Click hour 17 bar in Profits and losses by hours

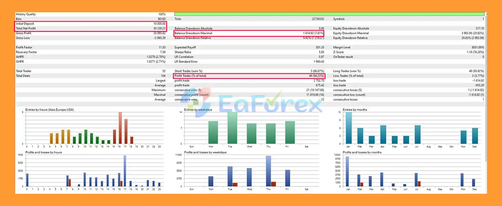point(125,171)
